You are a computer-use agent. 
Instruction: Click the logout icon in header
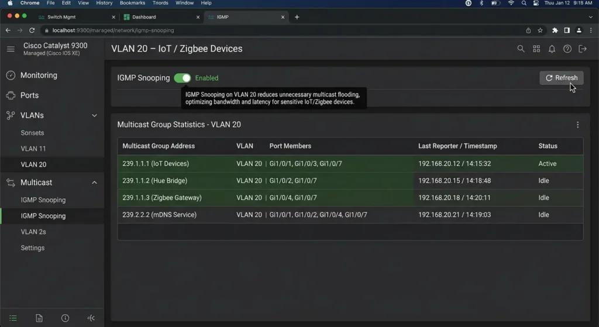(583, 49)
